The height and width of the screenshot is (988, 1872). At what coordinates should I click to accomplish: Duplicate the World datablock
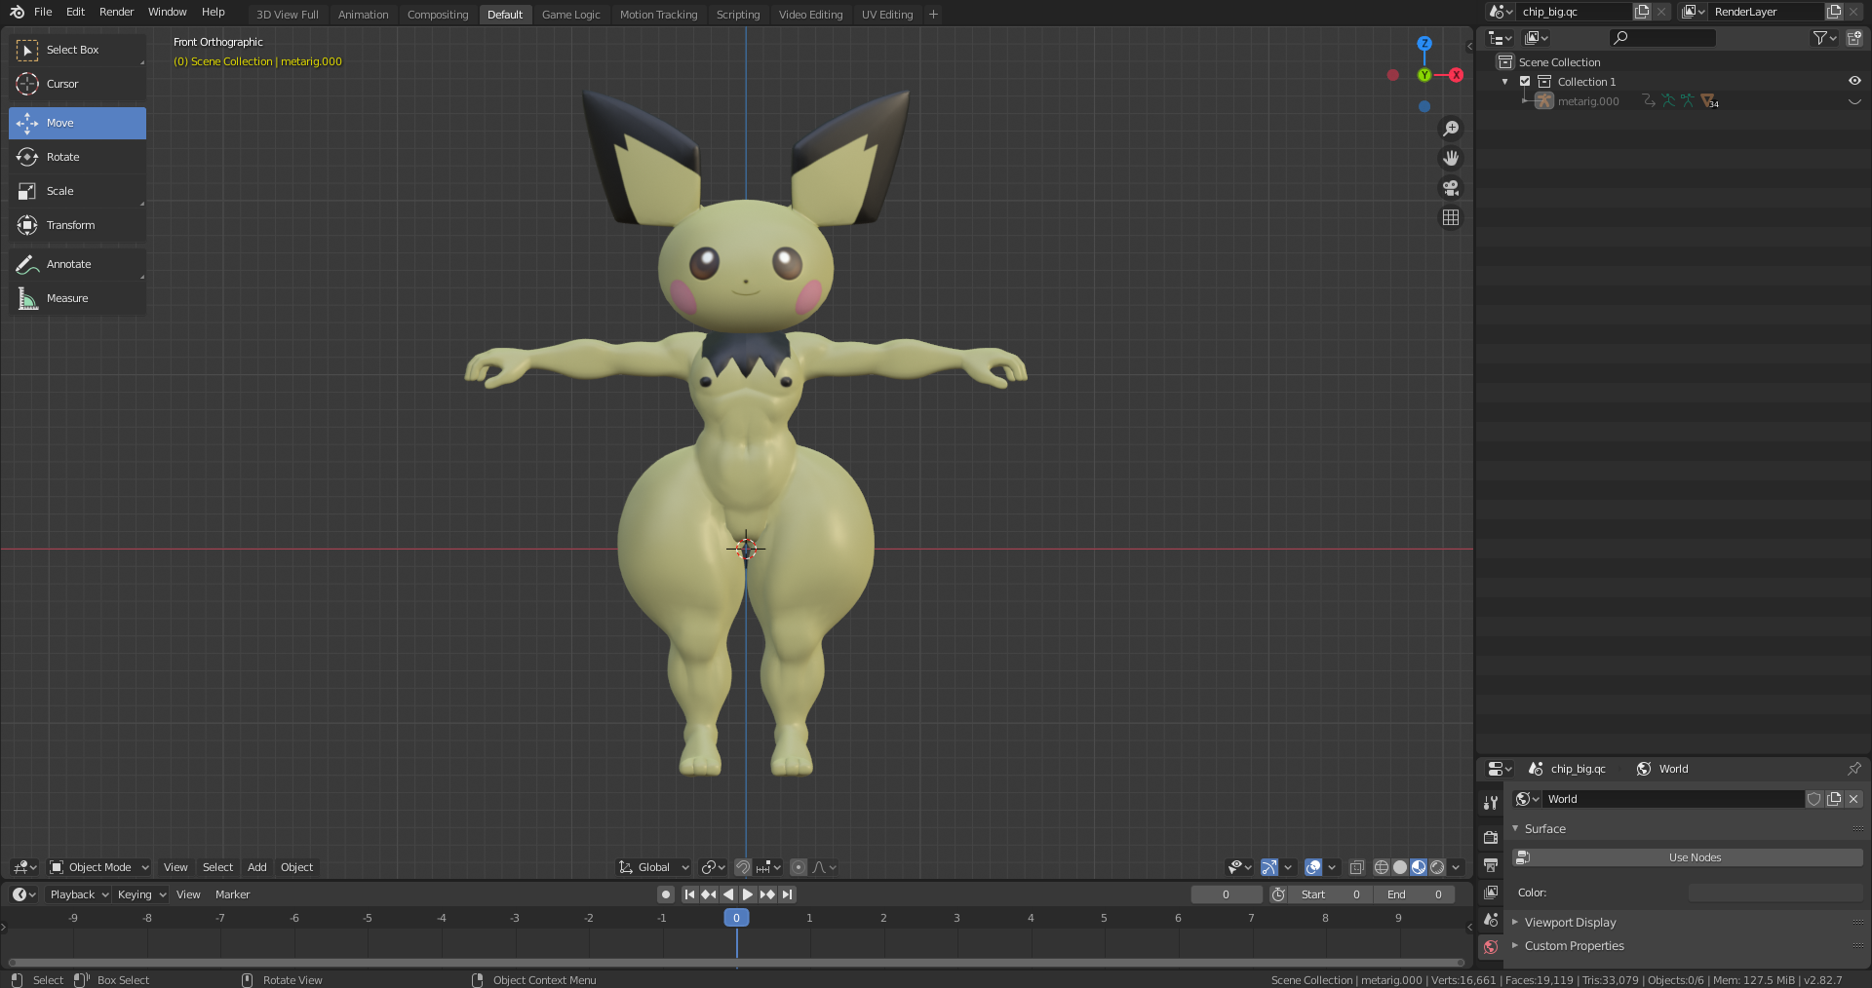[x=1834, y=799]
